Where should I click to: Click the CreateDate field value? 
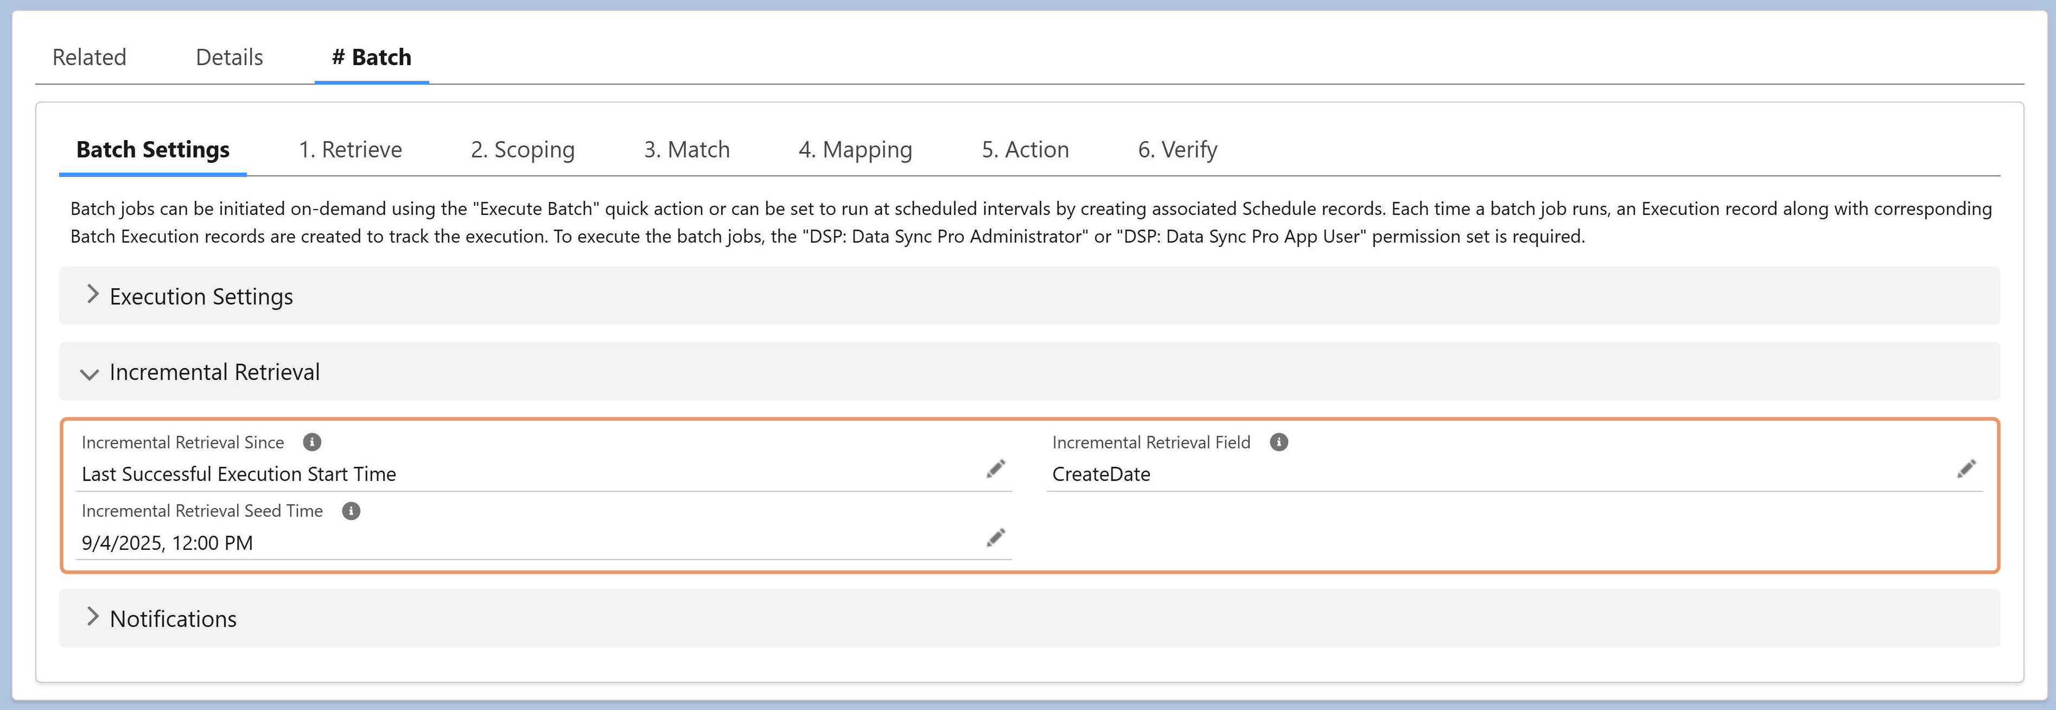(1102, 474)
